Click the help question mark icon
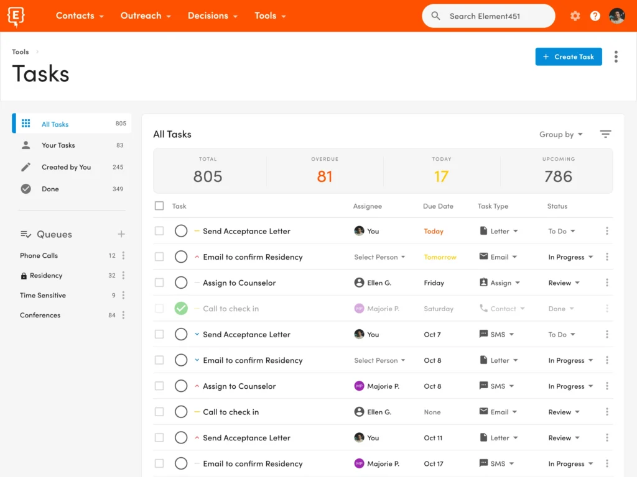 coord(595,16)
